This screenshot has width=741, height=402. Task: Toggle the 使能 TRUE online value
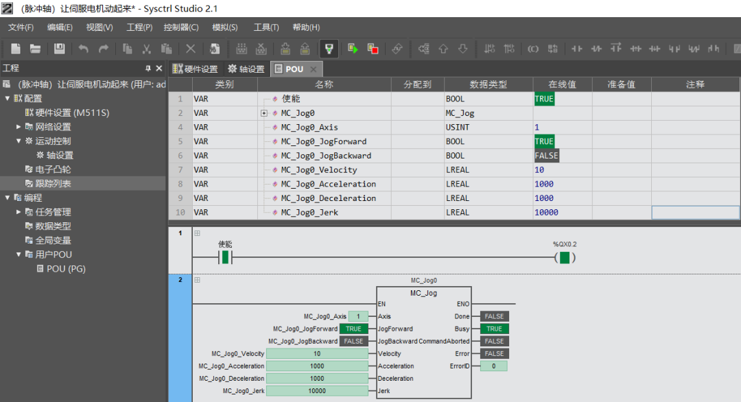click(544, 99)
